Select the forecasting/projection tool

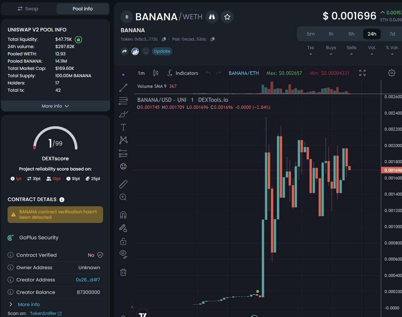123,153
